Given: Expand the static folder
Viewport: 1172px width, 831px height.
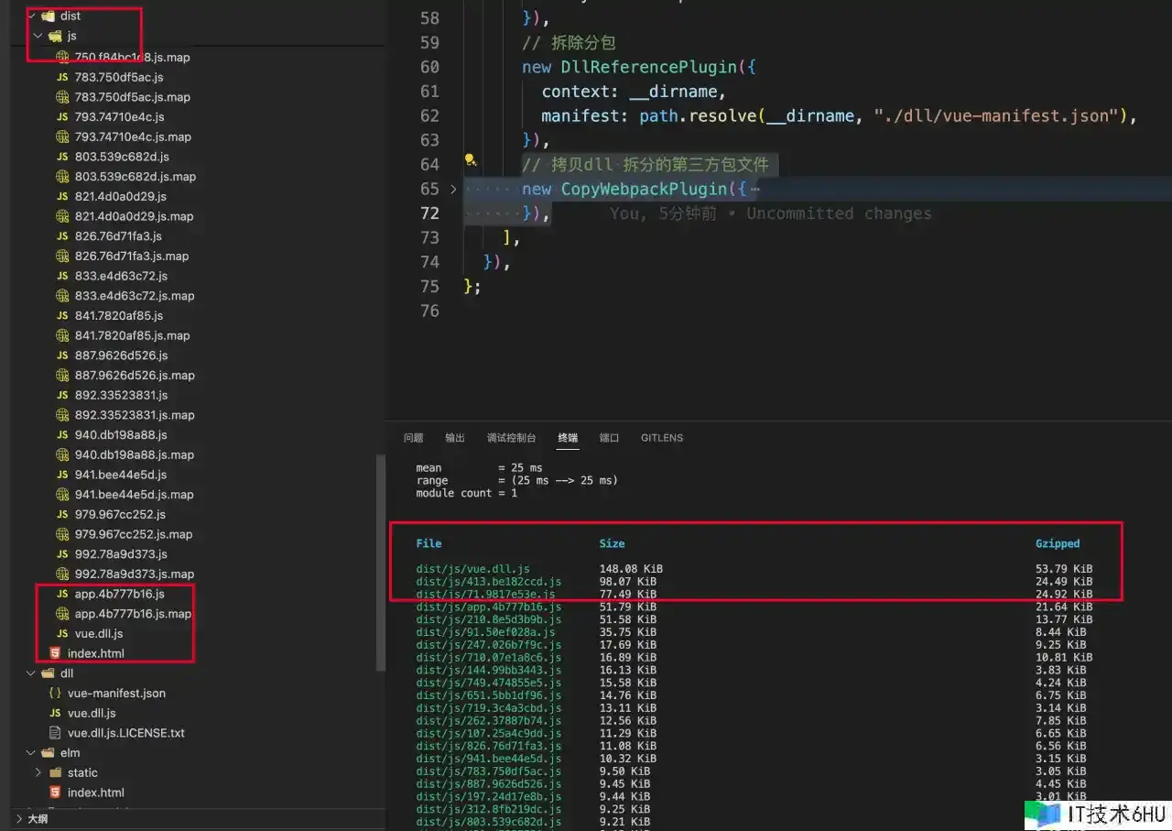Looking at the screenshot, I should pos(38,772).
